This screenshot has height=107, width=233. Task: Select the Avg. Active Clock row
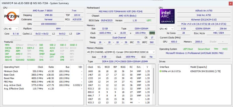[43, 85]
